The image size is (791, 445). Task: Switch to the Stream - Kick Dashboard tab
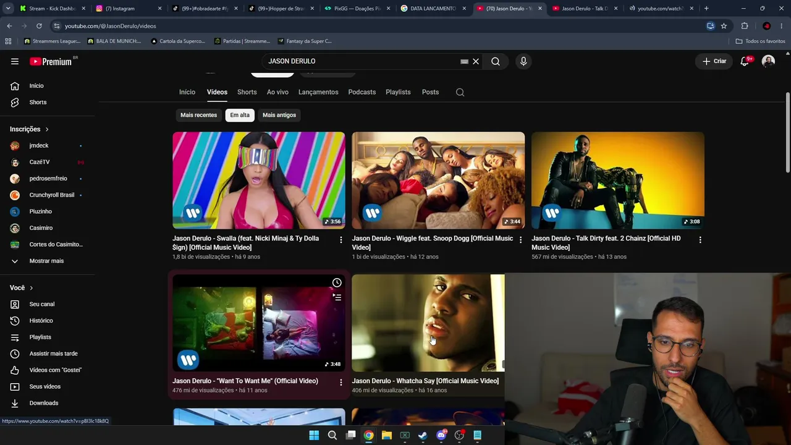point(52,9)
